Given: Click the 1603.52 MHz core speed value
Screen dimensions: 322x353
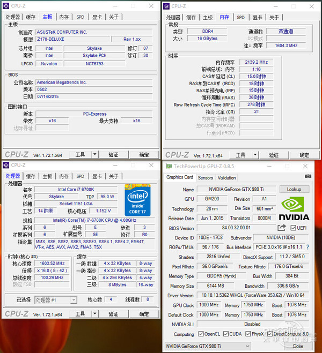Looking at the screenshot, I should [x=52, y=263].
